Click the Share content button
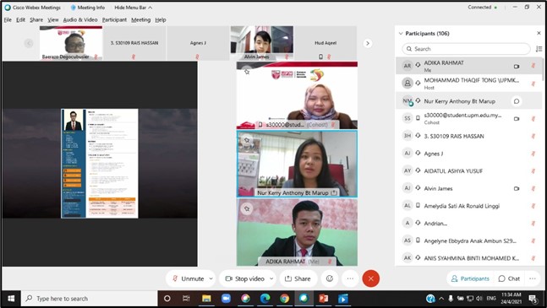 coord(298,278)
